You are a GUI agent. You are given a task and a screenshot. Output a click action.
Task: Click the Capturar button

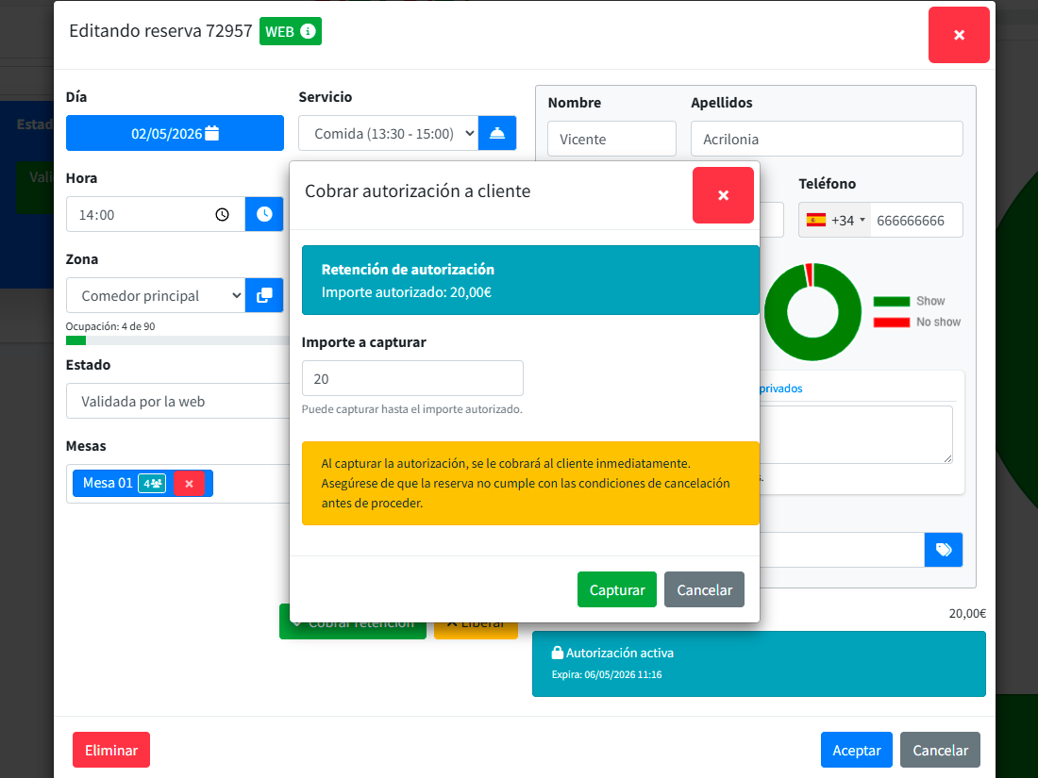(617, 589)
